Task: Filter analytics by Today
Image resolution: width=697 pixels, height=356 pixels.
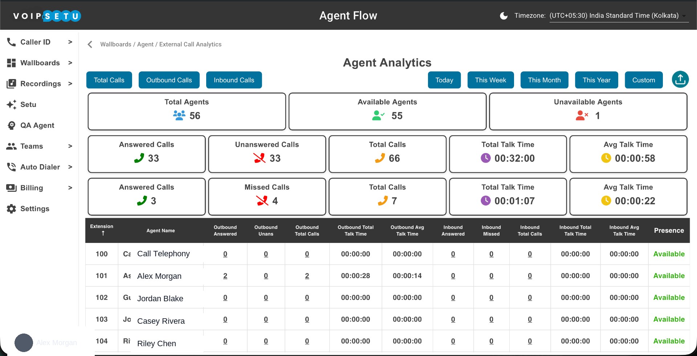Action: point(444,80)
